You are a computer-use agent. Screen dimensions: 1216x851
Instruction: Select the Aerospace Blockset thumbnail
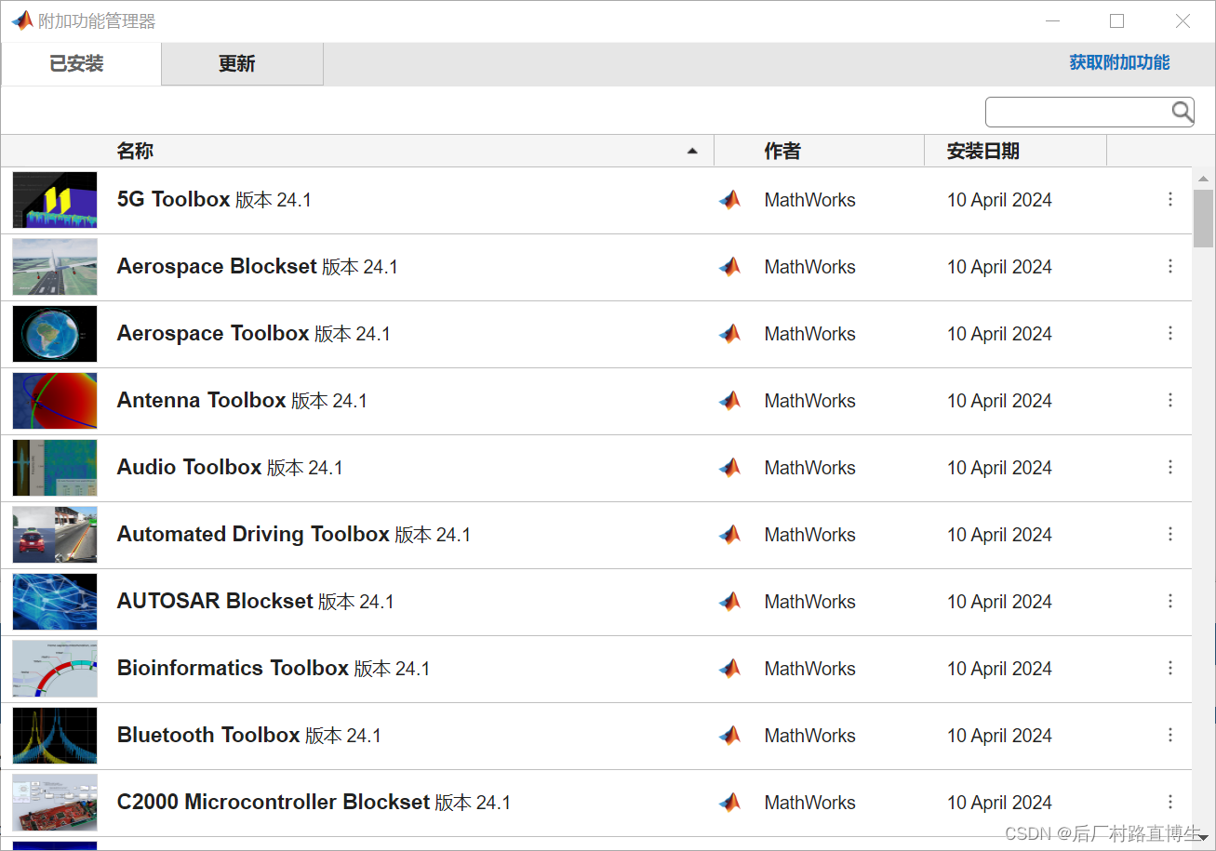pos(55,267)
